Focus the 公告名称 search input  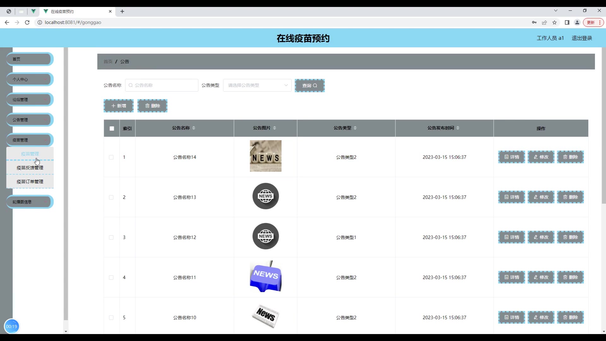coord(162,85)
